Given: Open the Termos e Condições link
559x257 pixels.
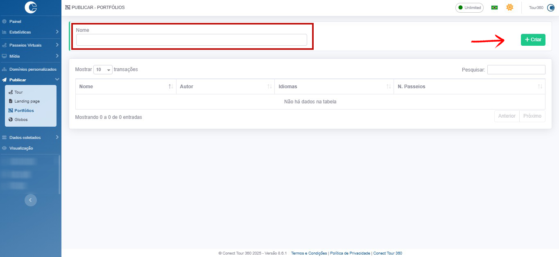Looking at the screenshot, I should (309, 253).
